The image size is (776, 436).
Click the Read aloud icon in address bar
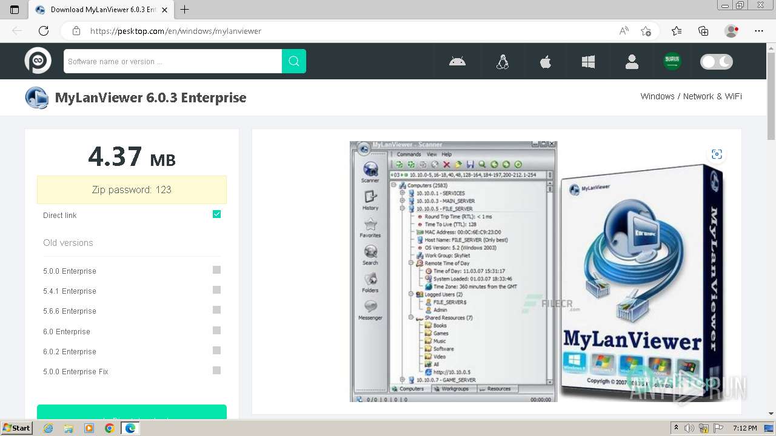click(624, 31)
